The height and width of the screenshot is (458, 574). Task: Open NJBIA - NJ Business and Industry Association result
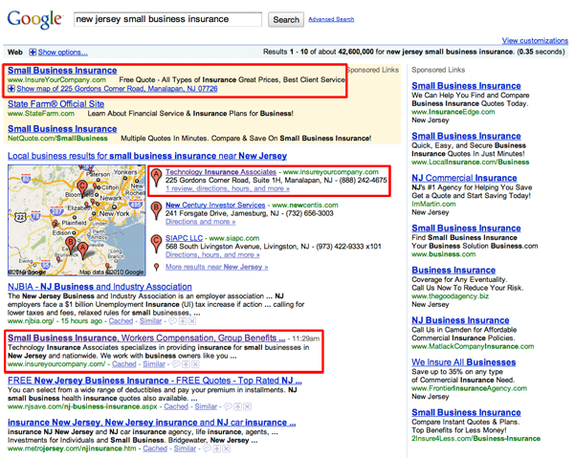[x=99, y=287]
